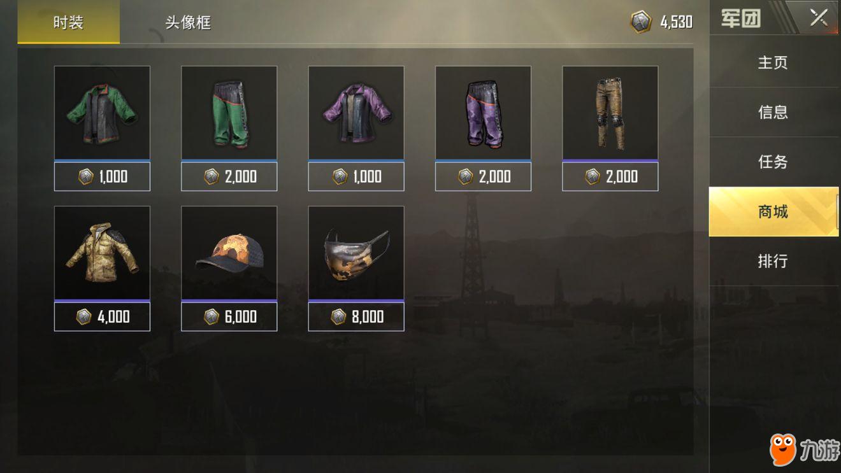This screenshot has height=473, width=841.
Task: Open the 任务 section
Action: coord(773,162)
